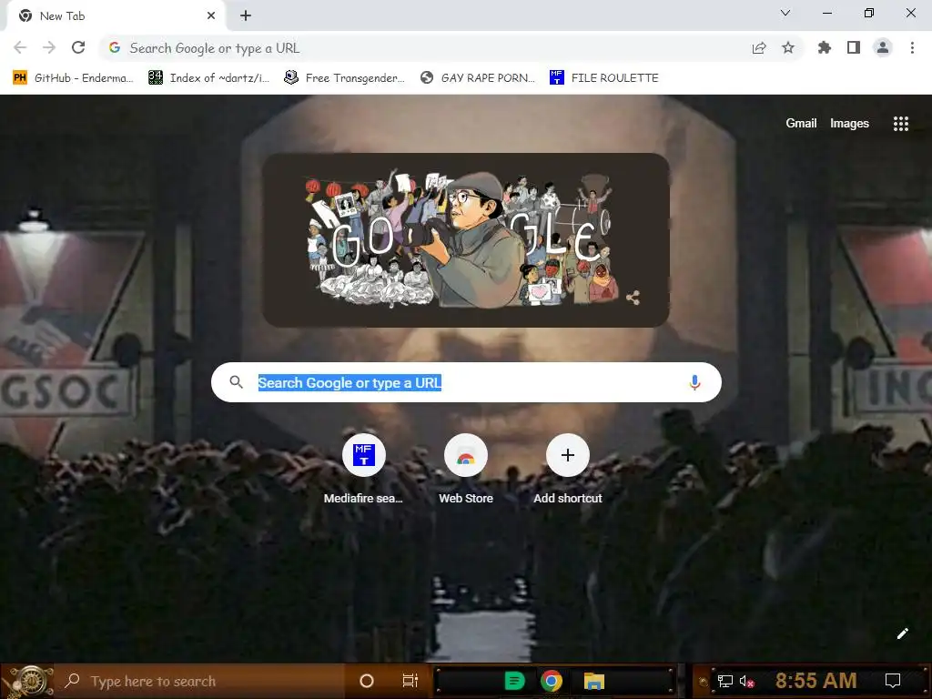Open the Images link
This screenshot has width=932, height=699.
(849, 123)
